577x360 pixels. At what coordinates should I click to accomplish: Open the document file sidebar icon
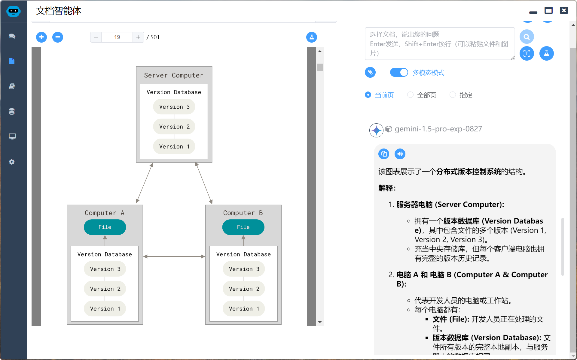coord(12,61)
